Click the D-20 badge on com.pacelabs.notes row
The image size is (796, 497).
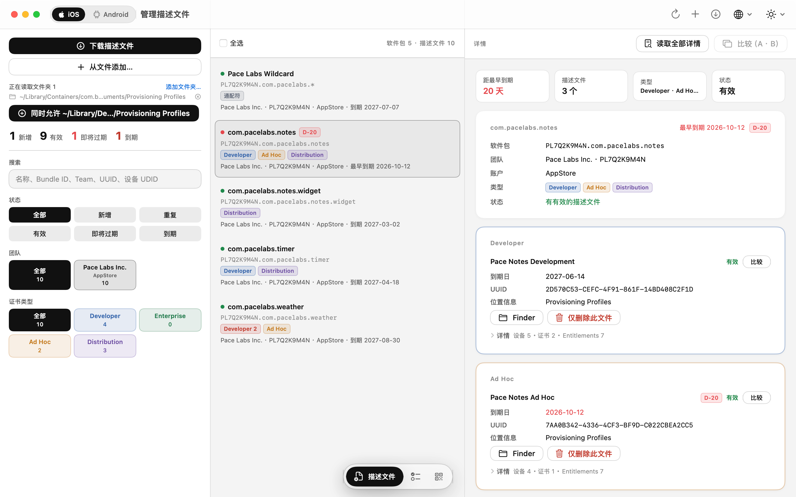[309, 132]
